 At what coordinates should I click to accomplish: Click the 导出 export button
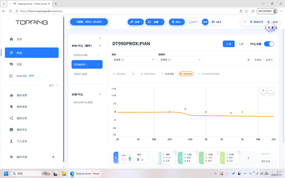[x=258, y=60]
